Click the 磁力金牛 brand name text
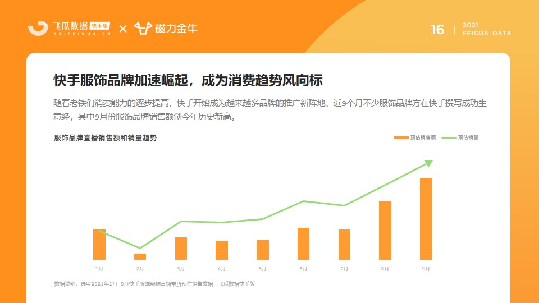 (176, 29)
